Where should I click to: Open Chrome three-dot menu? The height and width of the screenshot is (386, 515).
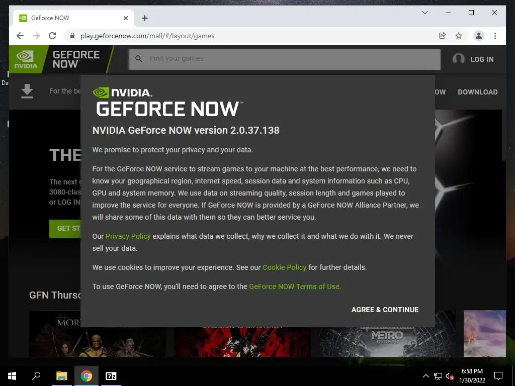pyautogui.click(x=495, y=36)
